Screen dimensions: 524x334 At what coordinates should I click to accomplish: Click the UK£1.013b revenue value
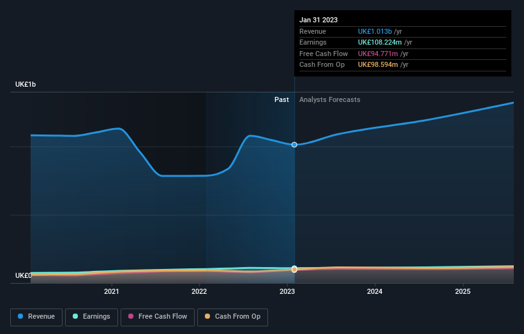coord(375,31)
